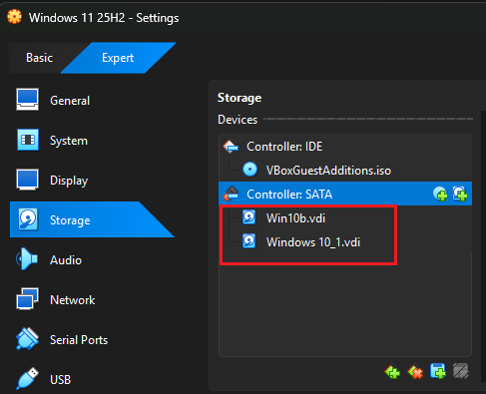Open the USB settings category
Image resolution: width=486 pixels, height=394 pixels.
[60, 379]
